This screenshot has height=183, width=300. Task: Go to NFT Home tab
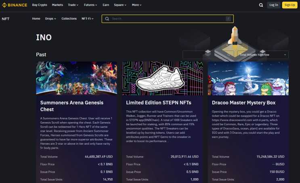tap(36, 19)
